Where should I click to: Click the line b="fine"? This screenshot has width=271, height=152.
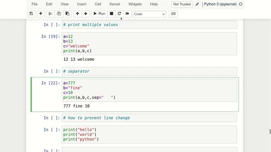72,88
